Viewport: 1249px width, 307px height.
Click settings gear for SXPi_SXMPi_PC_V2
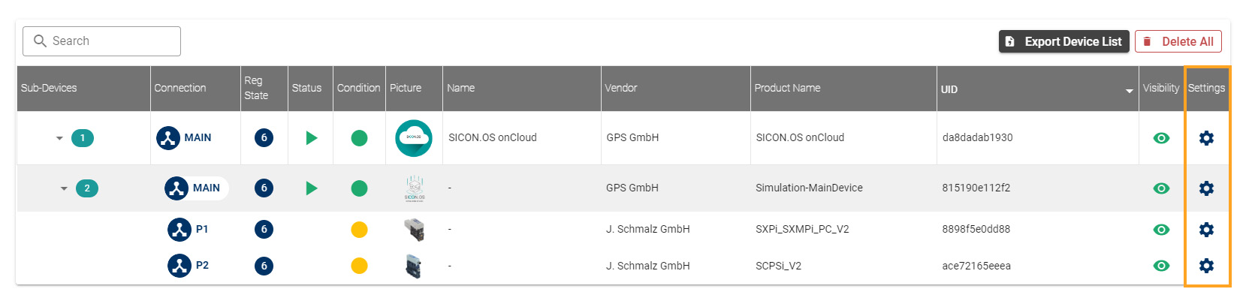coord(1206,230)
